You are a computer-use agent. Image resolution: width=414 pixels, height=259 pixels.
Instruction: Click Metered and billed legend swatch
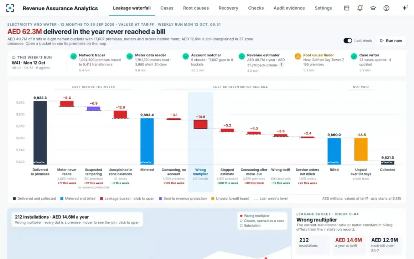[62, 199]
